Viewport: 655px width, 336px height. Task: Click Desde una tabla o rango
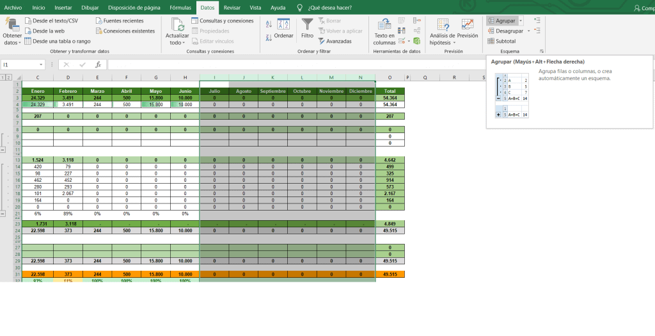(x=57, y=41)
